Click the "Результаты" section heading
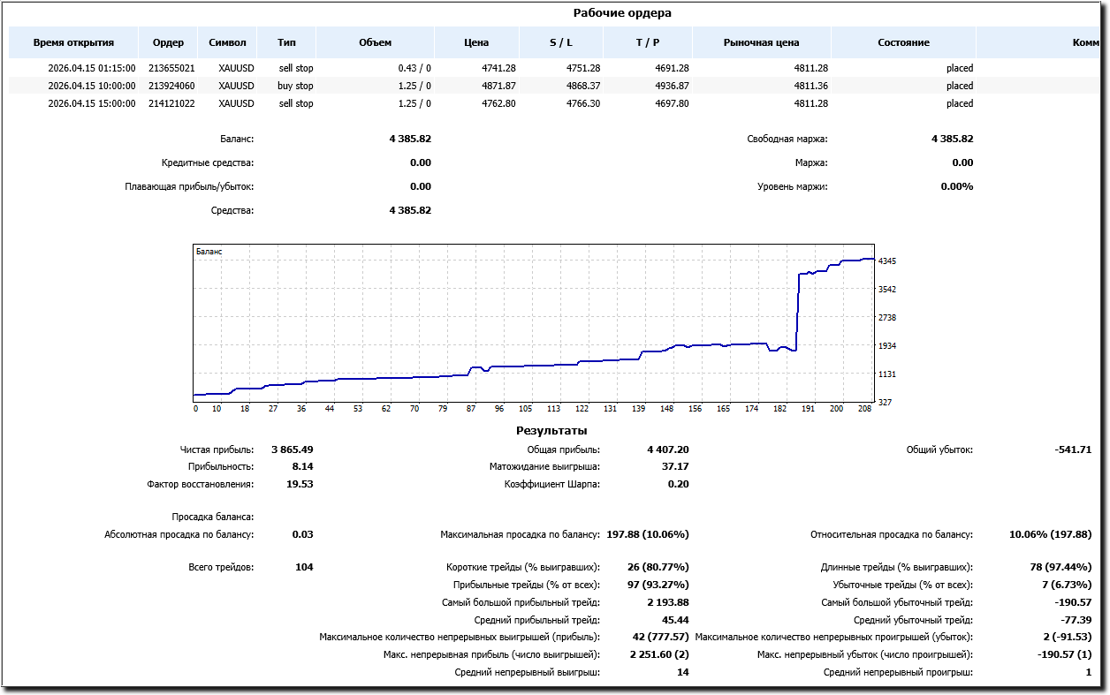The width and height of the screenshot is (1110, 695). [x=551, y=431]
